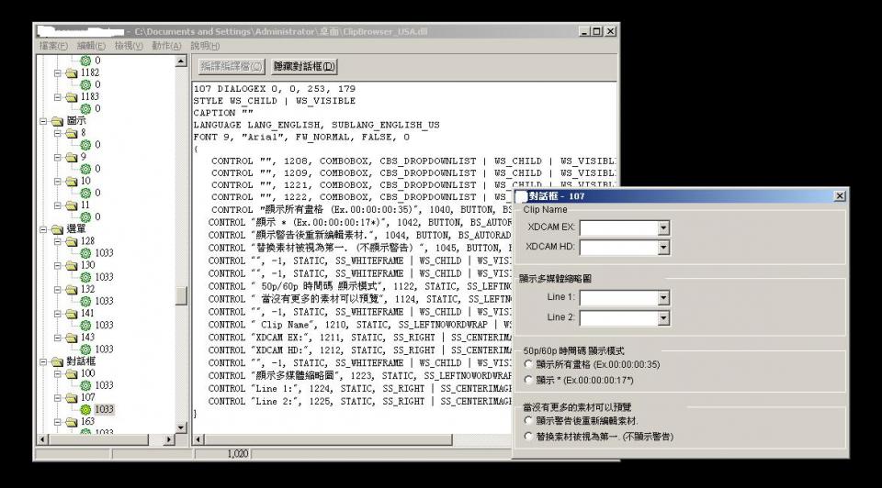Collapse tree node 143
Viewport: 882px width, 488px height.
(57, 338)
